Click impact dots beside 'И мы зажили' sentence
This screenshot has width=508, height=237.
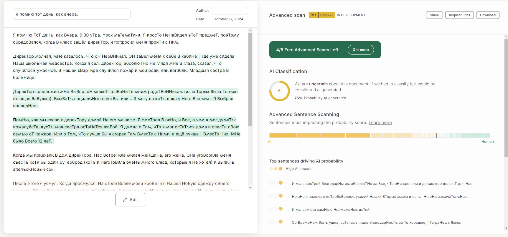276,209
